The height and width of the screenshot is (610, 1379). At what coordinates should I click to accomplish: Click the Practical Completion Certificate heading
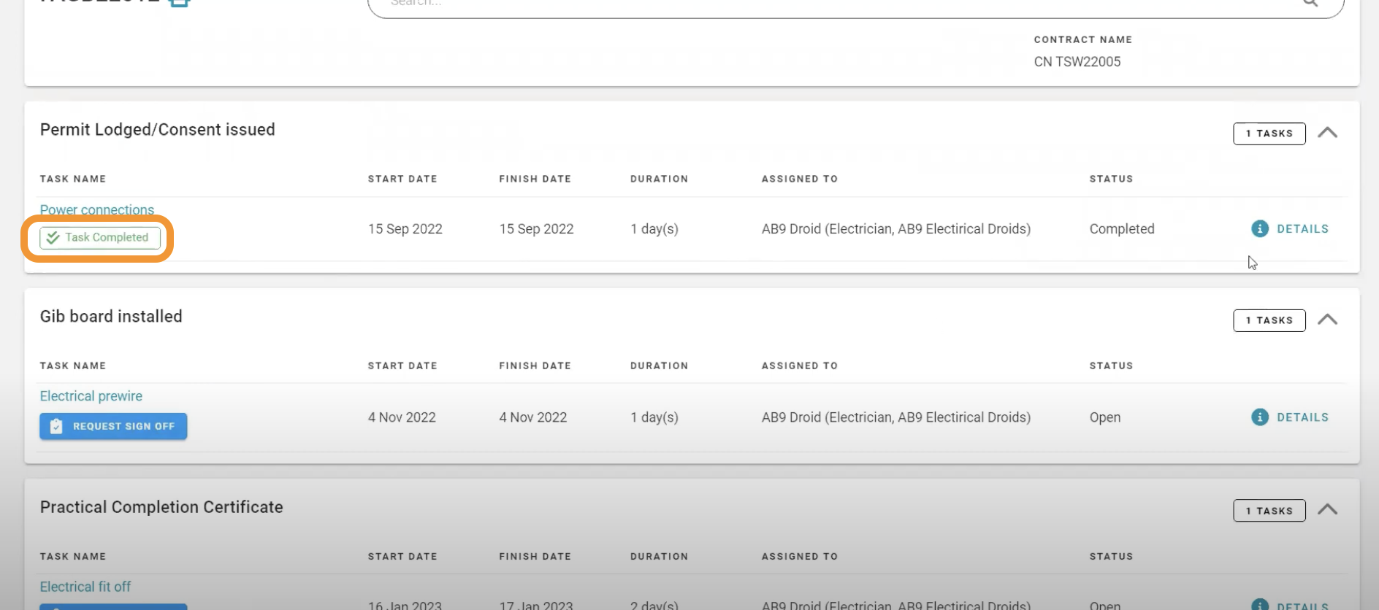(x=161, y=507)
